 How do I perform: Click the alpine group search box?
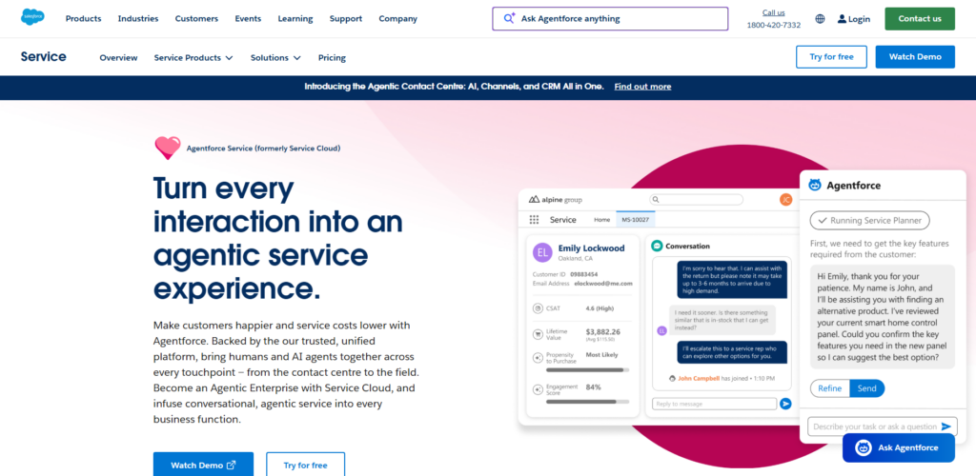(x=697, y=200)
